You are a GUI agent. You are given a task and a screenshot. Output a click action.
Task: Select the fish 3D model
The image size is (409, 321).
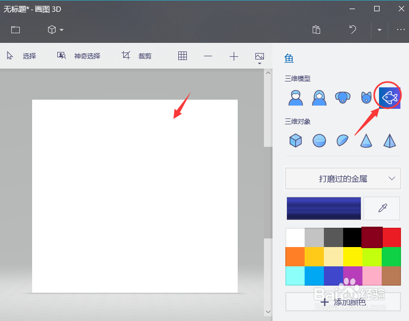(x=389, y=98)
